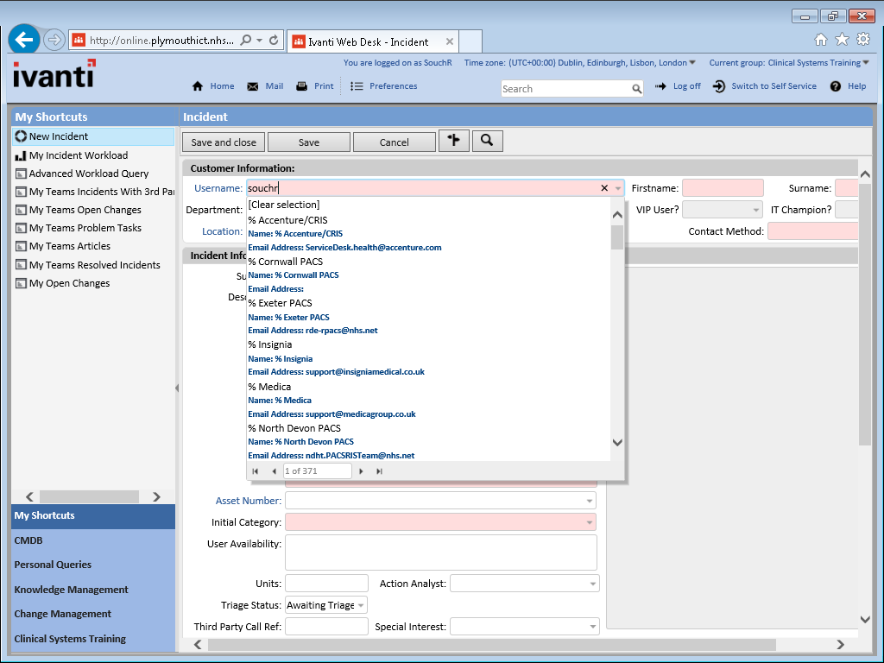Go to last page of username results
Viewport: 884px width, 663px height.
pyautogui.click(x=380, y=471)
